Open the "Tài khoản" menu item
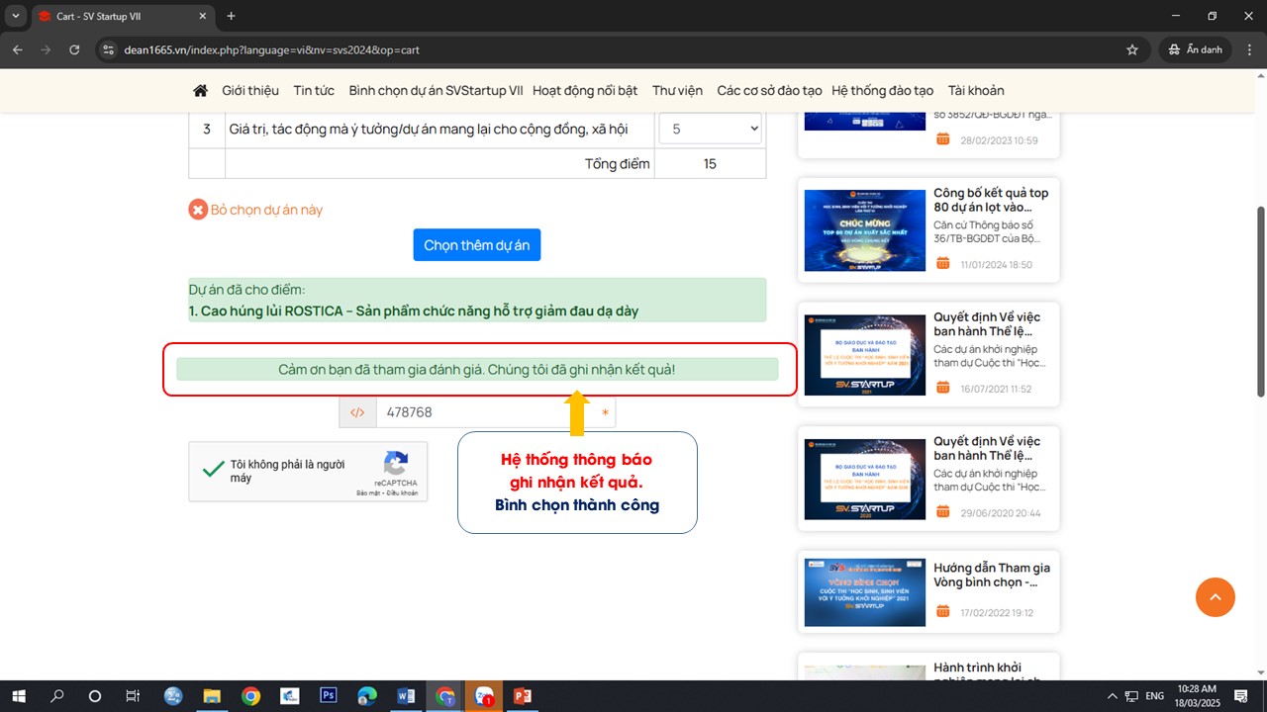The height and width of the screenshot is (712, 1267). coord(975,90)
